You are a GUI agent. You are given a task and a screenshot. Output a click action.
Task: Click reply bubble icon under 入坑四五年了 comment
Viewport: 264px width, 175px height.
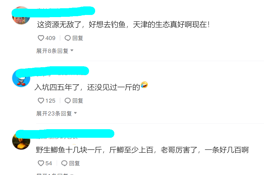[x=67, y=100]
